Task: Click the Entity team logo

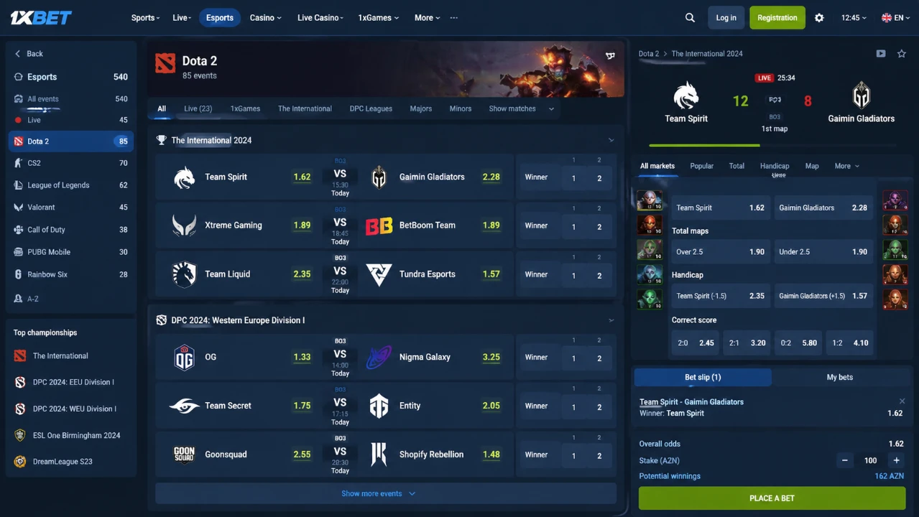Action: [x=379, y=406]
